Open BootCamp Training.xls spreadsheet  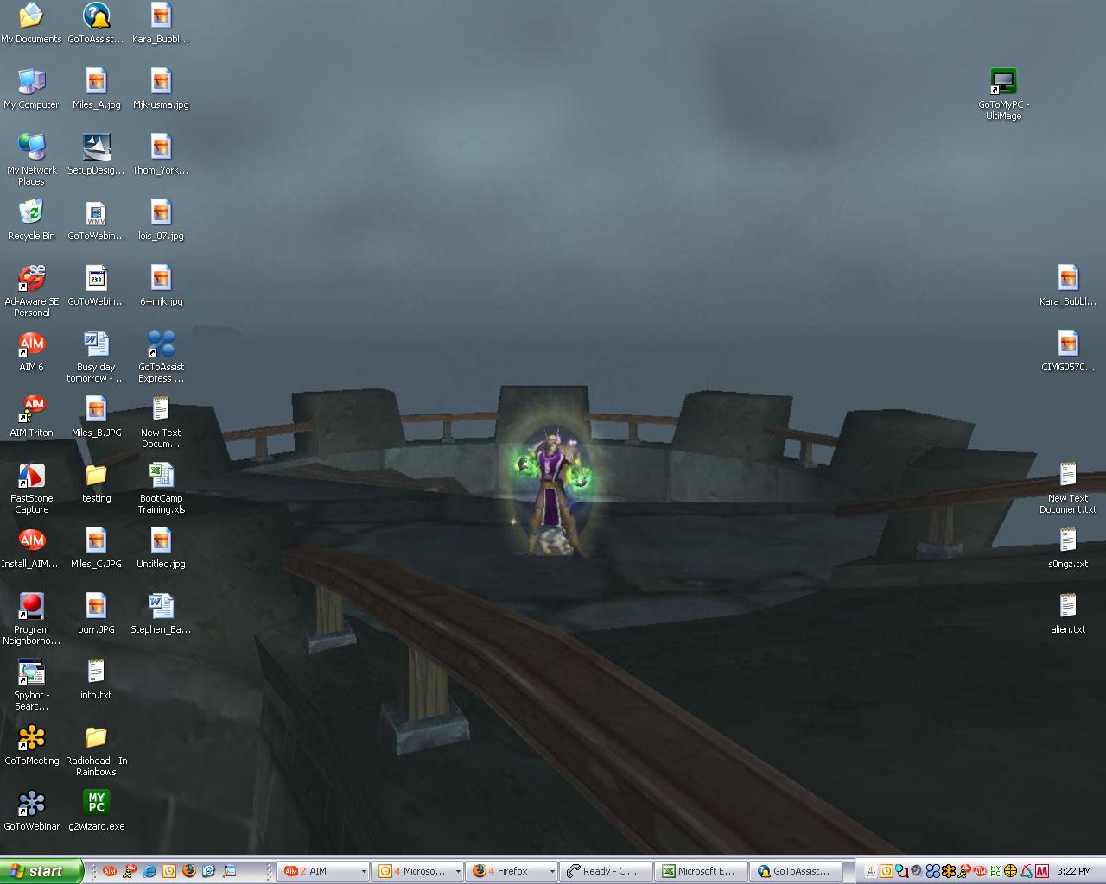[161, 488]
